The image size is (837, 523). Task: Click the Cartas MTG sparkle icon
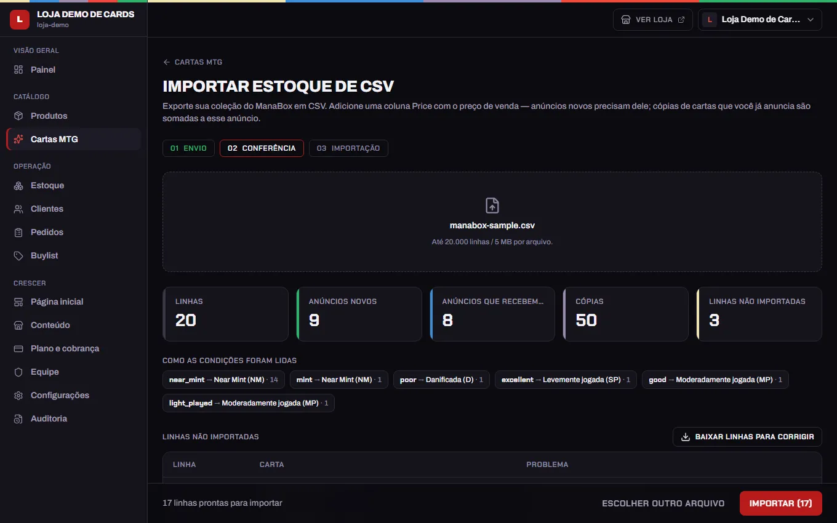[18, 139]
